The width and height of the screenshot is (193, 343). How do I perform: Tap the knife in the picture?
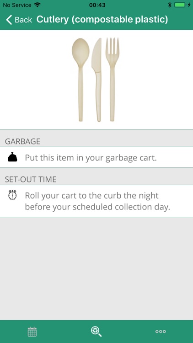(x=97, y=80)
